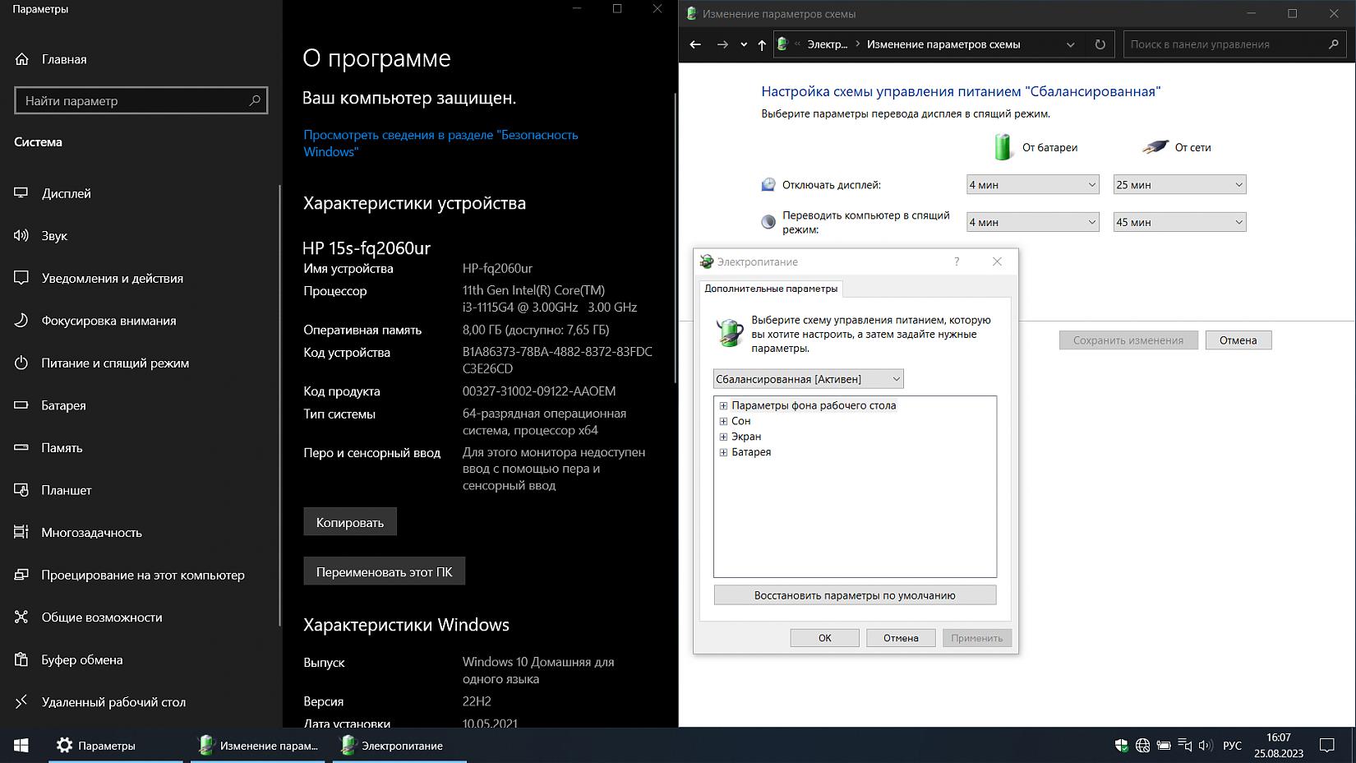The width and height of the screenshot is (1356, 763).
Task: Click the Общие возможности icon
Action: [x=21, y=617]
